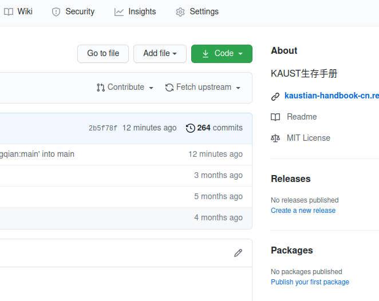Screen dimensions: 379x301
Task: Click the sync icon beside Fetch upstream
Action: point(169,88)
